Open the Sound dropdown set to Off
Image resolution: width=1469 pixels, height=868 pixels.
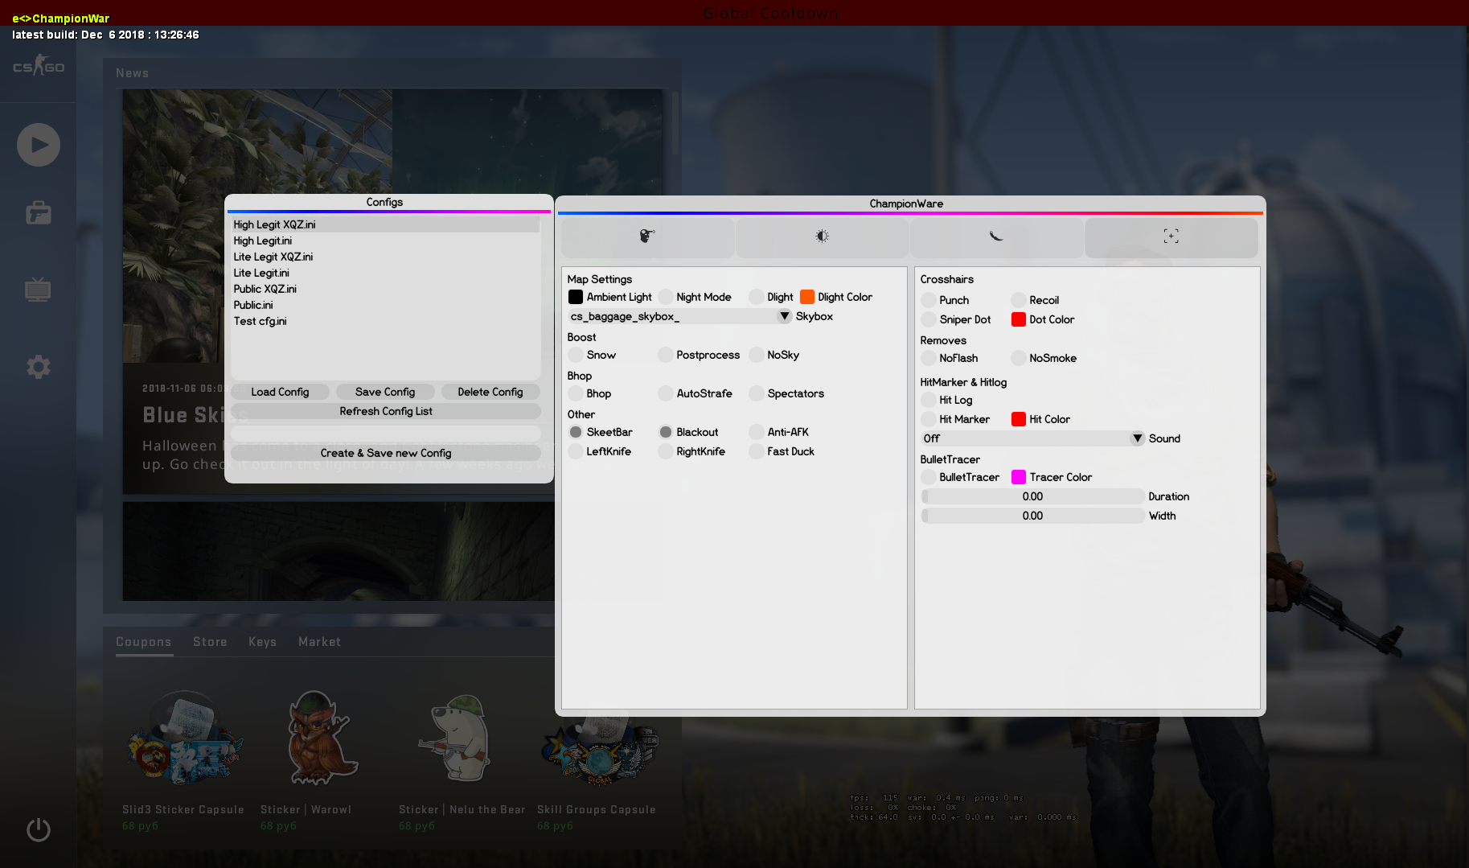(1033, 438)
